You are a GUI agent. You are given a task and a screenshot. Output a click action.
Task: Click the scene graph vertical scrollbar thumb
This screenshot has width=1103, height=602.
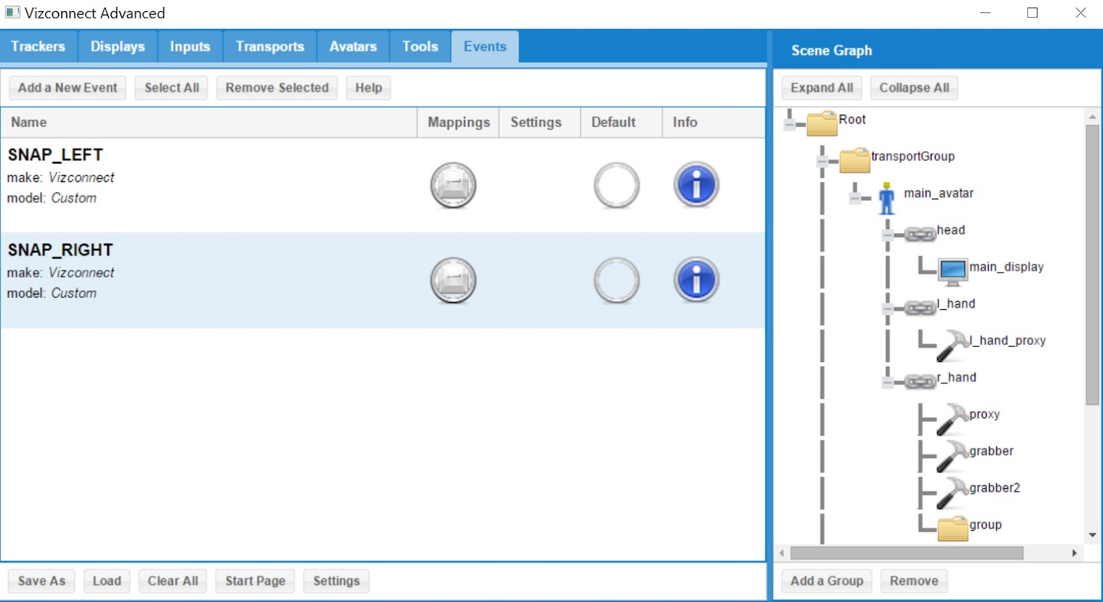tap(1092, 265)
